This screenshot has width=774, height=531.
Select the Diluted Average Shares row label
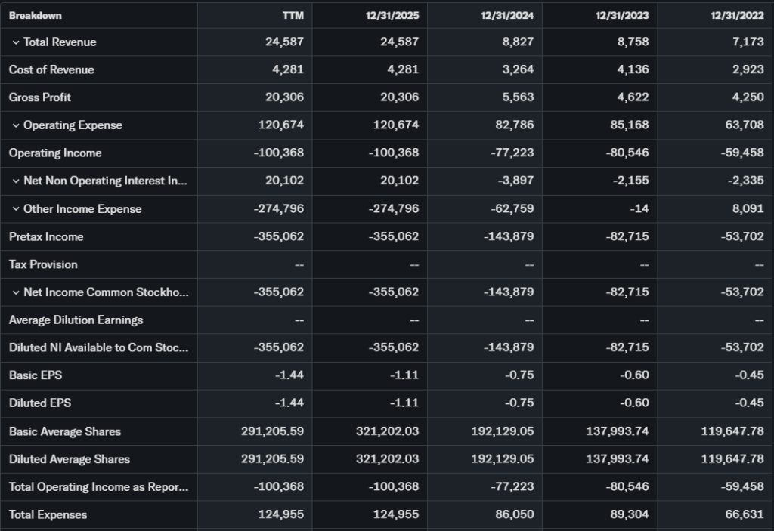pos(70,459)
